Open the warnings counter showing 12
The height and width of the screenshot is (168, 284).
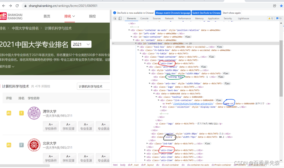271,18
